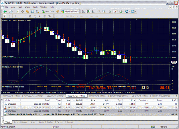179x129 pixels.
Task: Open the Window menu
Action: pos(44,7)
